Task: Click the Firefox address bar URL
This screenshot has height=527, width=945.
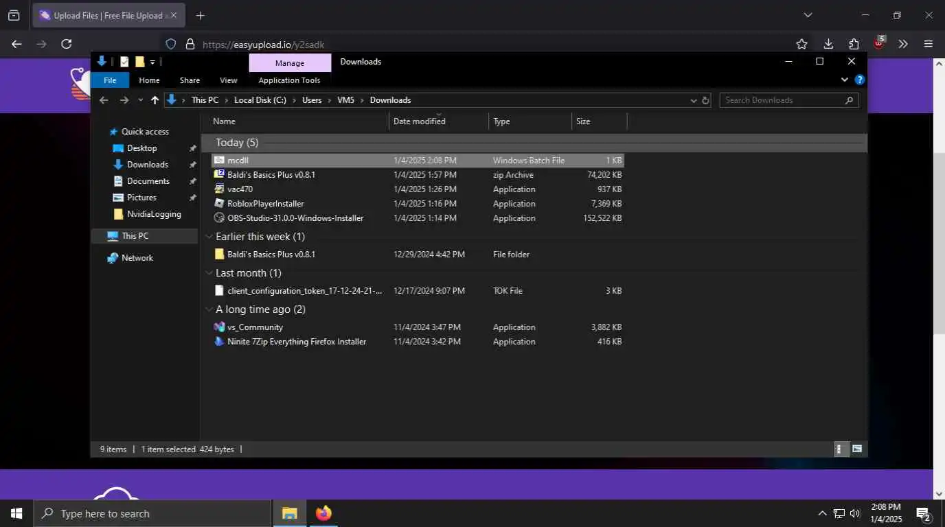Action: point(263,45)
